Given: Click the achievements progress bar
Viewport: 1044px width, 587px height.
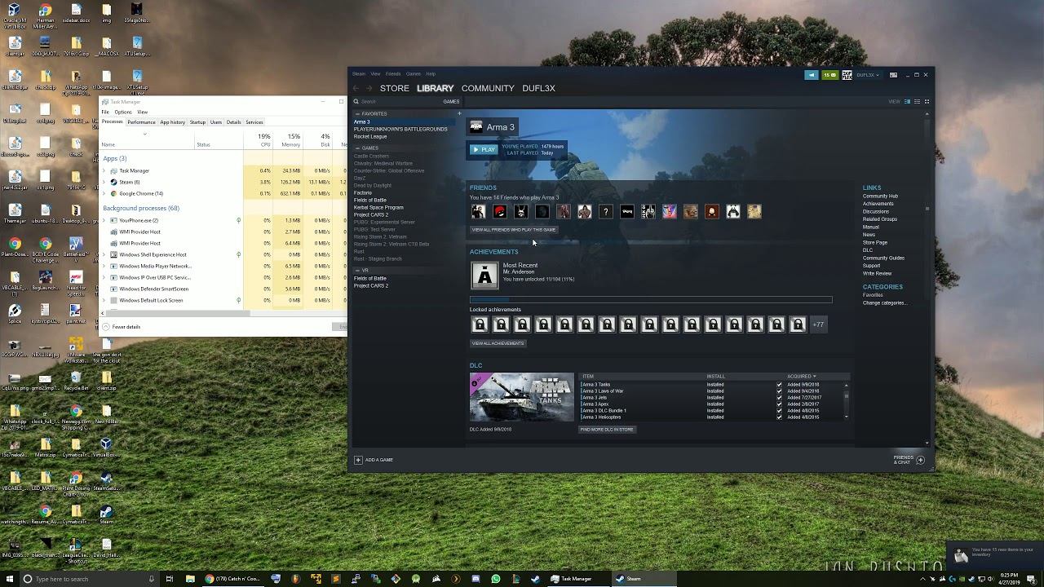Looking at the screenshot, I should click(x=651, y=300).
